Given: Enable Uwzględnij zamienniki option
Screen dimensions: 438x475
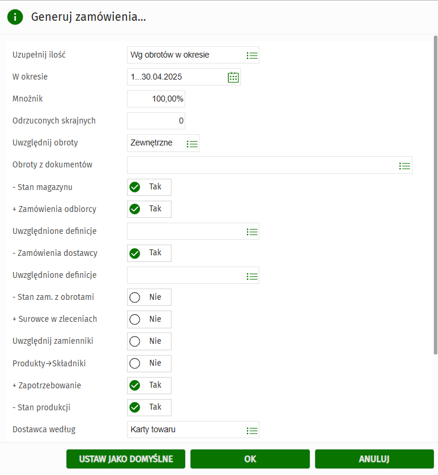Looking at the screenshot, I should pos(135,341).
